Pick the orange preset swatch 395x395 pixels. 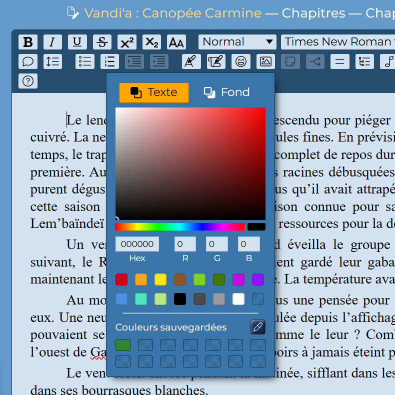pyautogui.click(x=141, y=279)
